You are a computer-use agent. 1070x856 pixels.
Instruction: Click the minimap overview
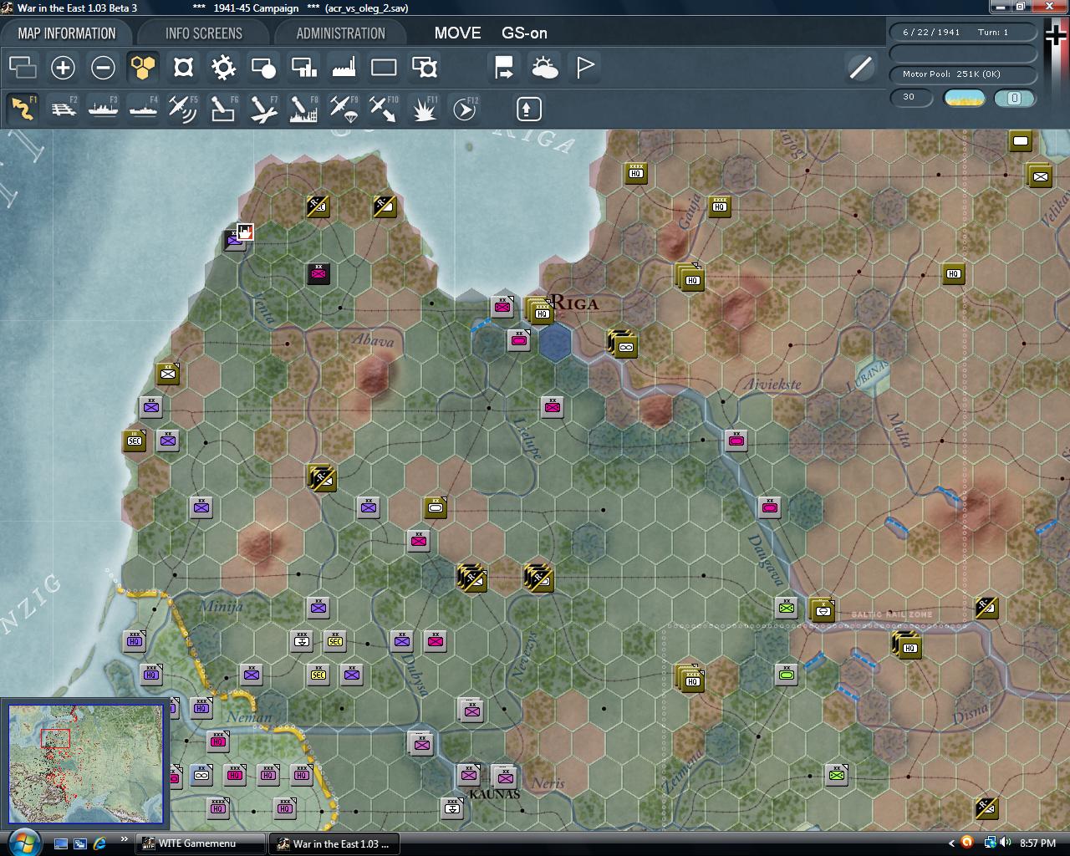(x=85, y=764)
